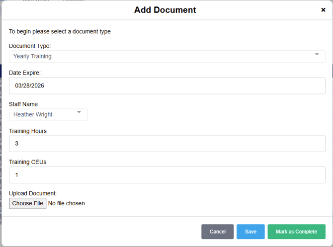
Task: Click the Date Expire field with 03/28/2026
Action: pos(167,85)
